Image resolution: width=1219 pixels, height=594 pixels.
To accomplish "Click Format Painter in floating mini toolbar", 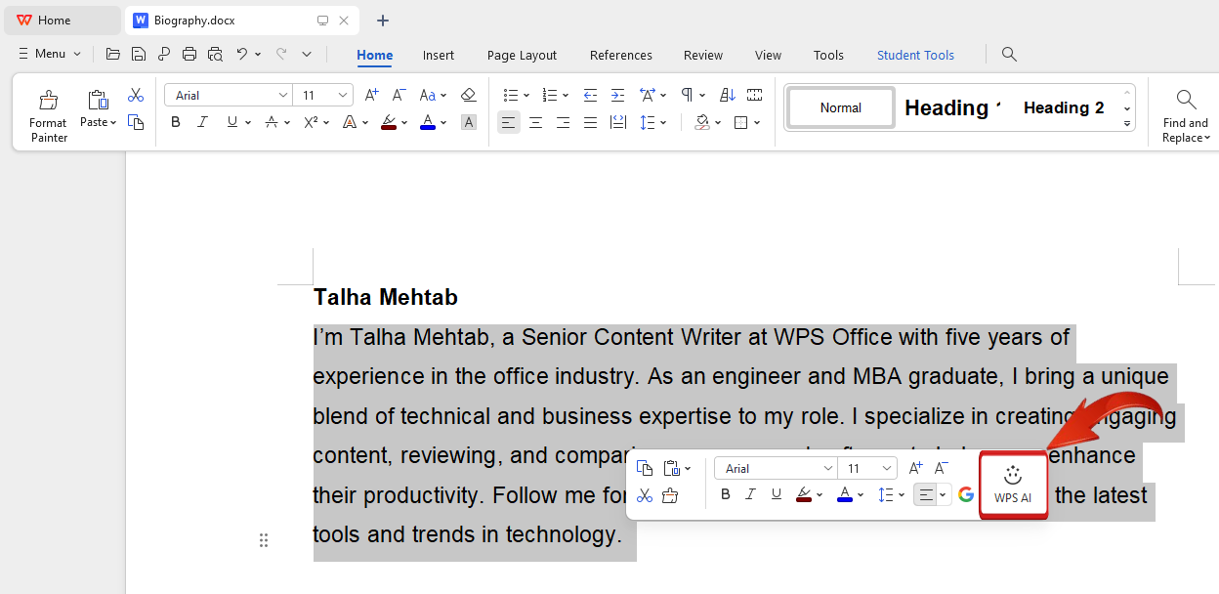I will point(670,495).
